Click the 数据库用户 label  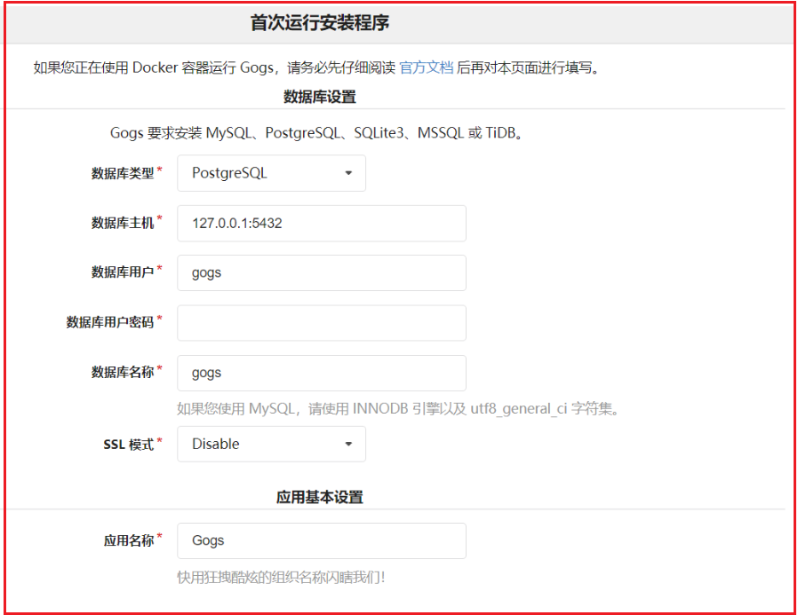pos(123,272)
